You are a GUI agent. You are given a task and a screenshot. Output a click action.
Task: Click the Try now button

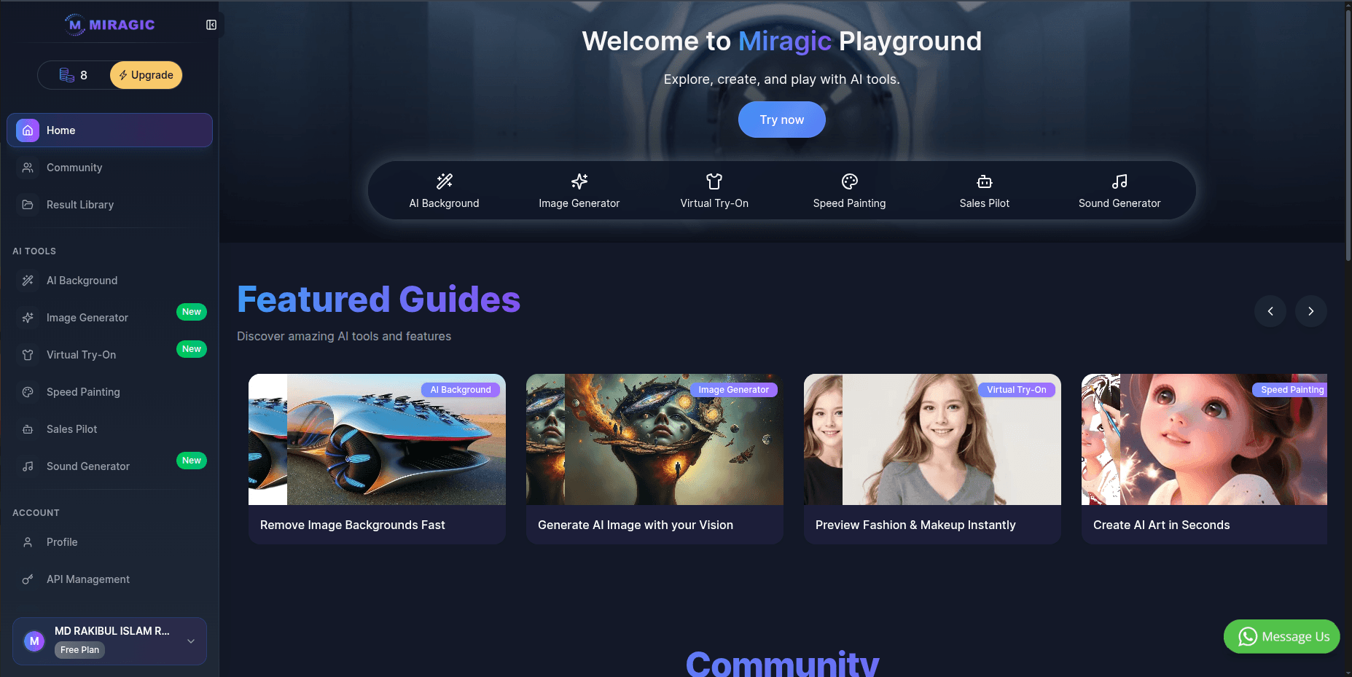[781, 119]
